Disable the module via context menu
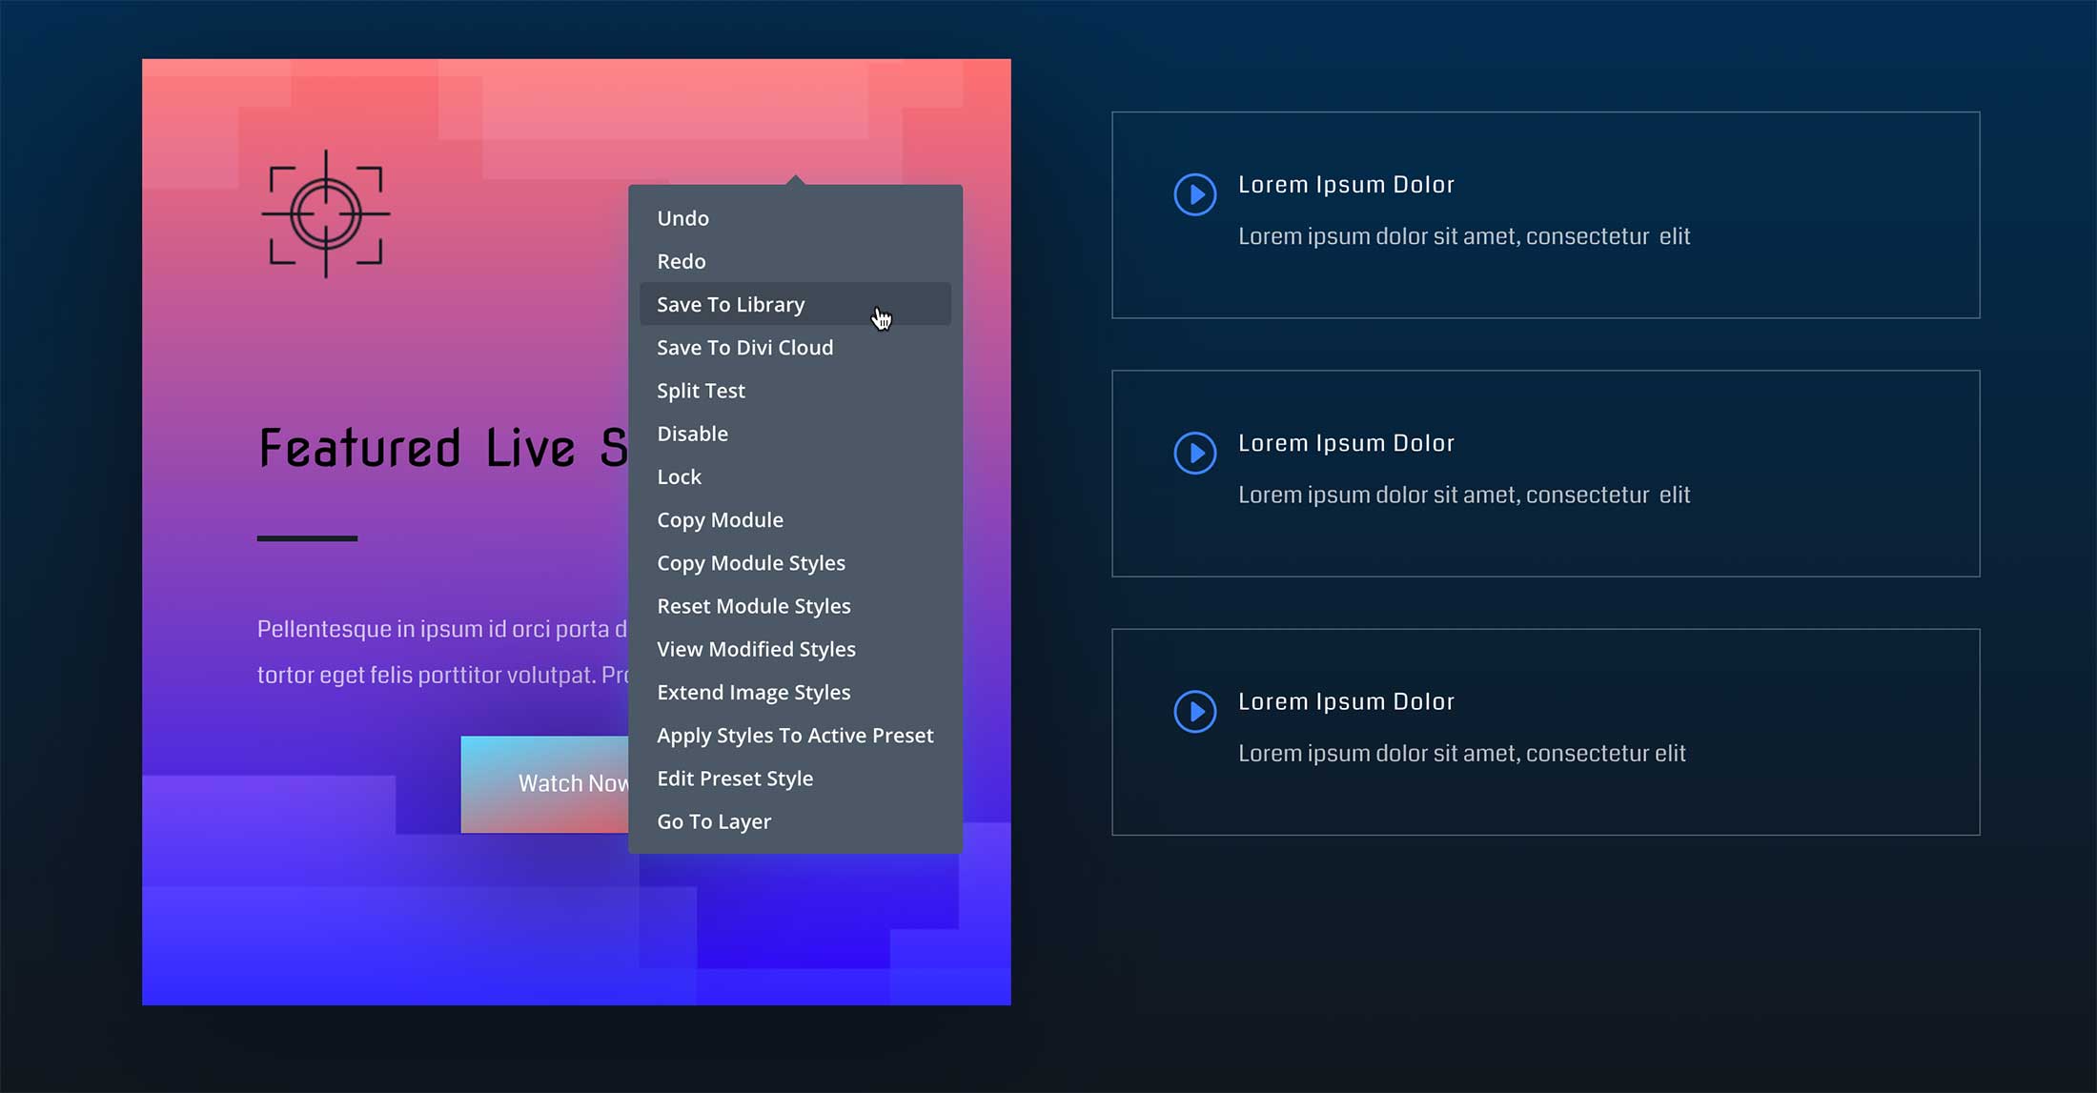 (x=692, y=434)
